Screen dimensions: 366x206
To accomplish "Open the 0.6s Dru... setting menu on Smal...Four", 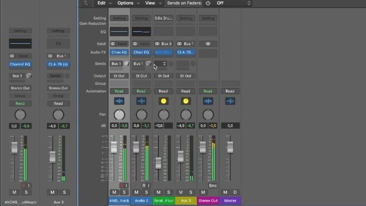I will [x=164, y=18].
